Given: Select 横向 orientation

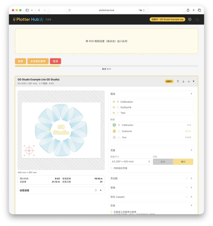Looking at the screenshot, I should [183, 162].
